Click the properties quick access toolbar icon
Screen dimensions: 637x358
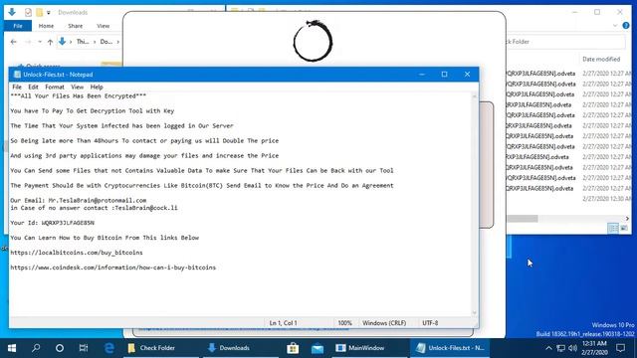pos(28,12)
